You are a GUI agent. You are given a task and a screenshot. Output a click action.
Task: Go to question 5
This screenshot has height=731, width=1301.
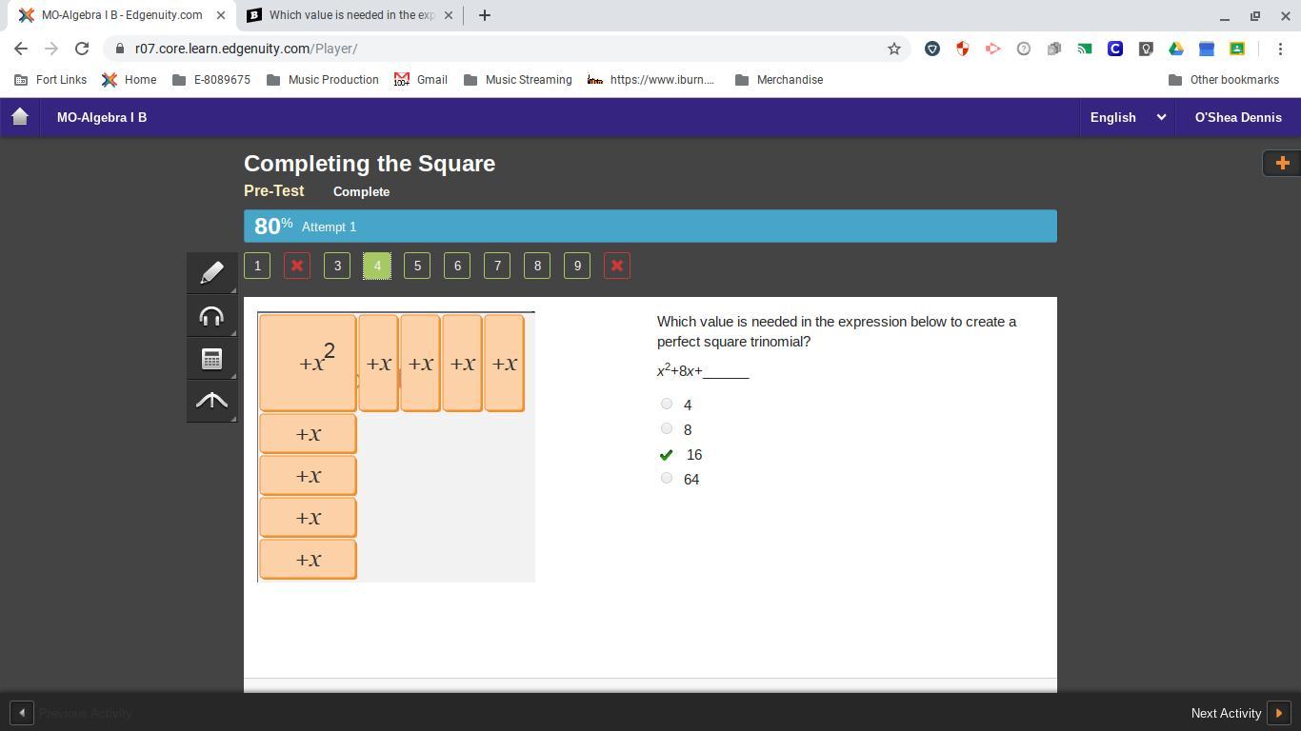(x=417, y=266)
